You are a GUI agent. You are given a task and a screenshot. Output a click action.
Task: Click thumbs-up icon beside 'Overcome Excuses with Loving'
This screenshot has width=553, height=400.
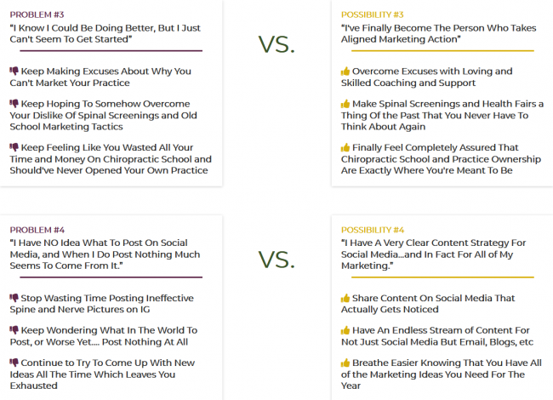[x=345, y=71]
